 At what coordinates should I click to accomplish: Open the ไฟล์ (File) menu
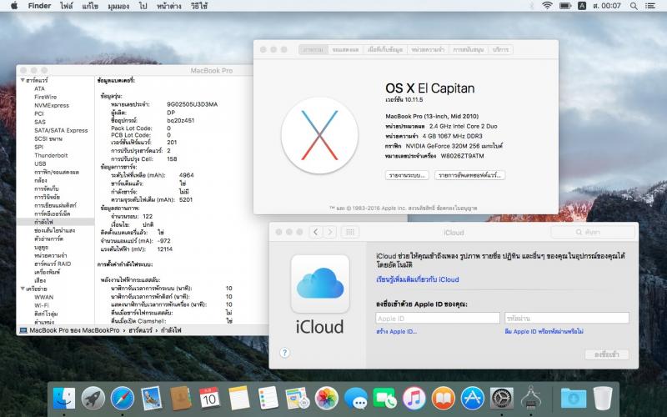pyautogui.click(x=67, y=6)
